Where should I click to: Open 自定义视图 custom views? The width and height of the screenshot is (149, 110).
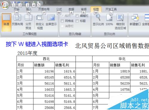[x=40, y=22]
